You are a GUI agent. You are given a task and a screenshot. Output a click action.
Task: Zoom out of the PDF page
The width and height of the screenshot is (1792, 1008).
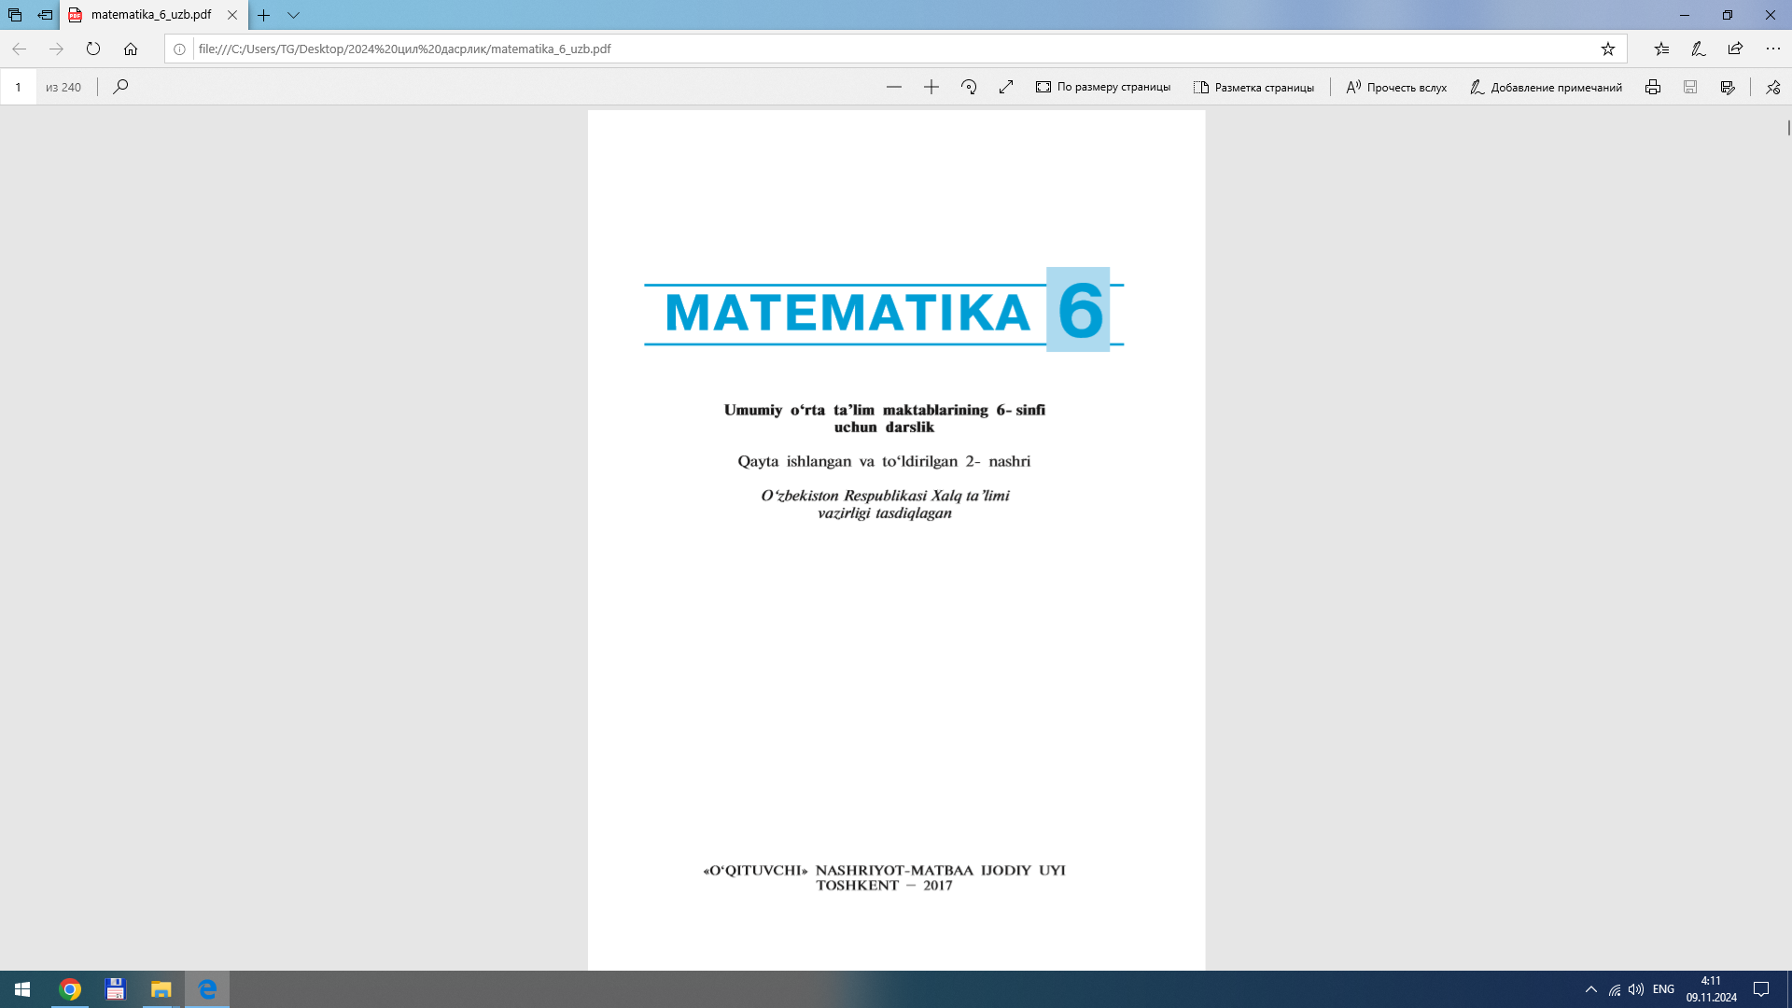point(894,87)
